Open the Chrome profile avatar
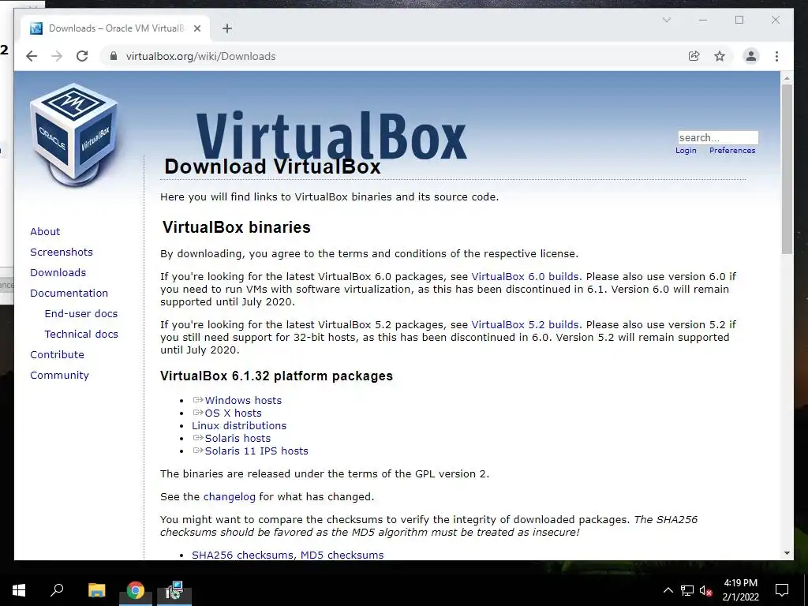The image size is (808, 606). point(751,56)
